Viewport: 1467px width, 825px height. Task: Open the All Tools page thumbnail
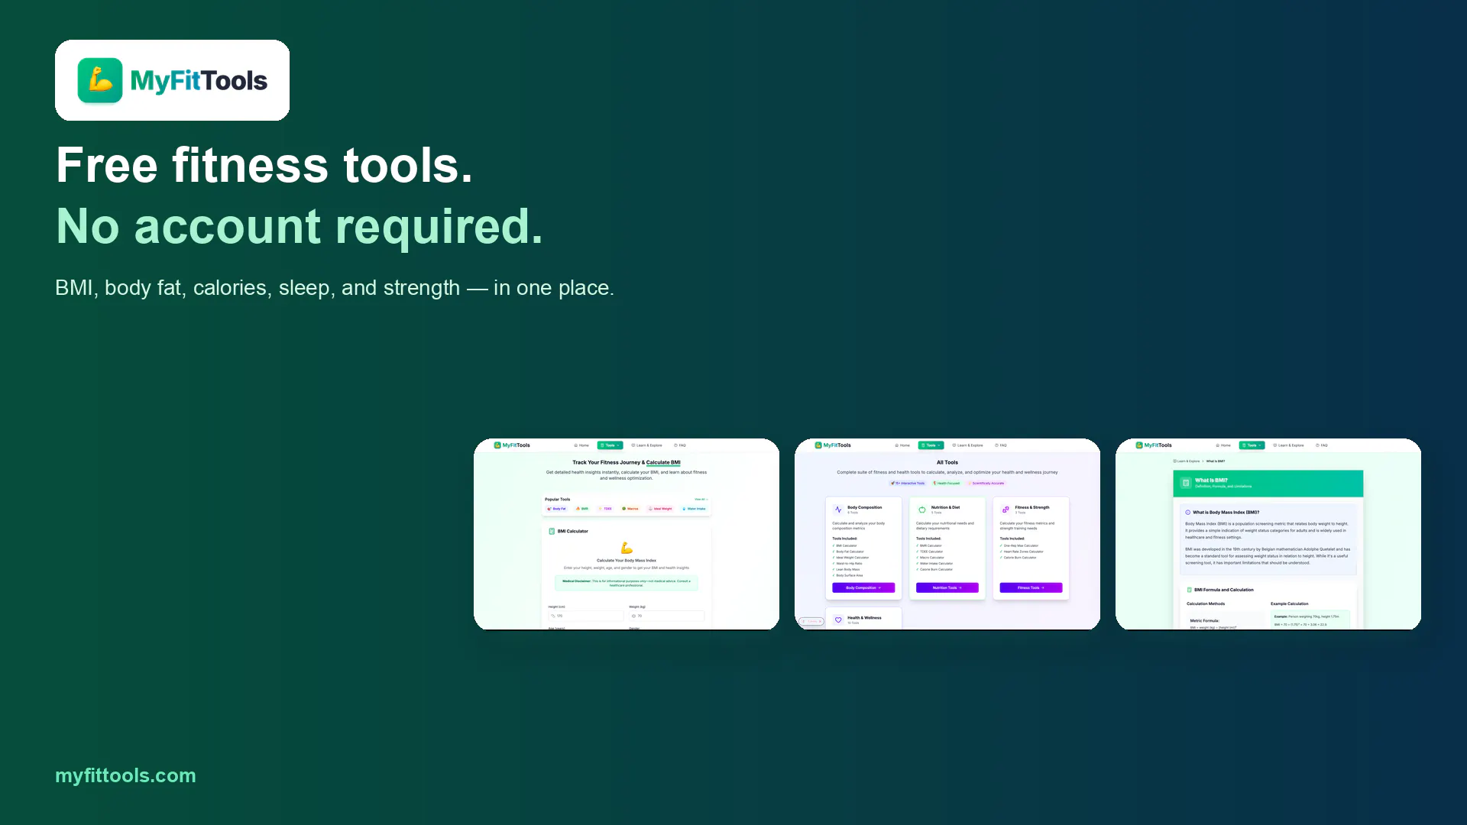(947, 534)
